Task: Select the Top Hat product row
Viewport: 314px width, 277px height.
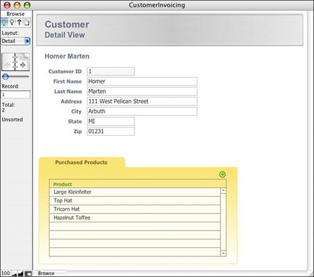Action: coord(135,200)
